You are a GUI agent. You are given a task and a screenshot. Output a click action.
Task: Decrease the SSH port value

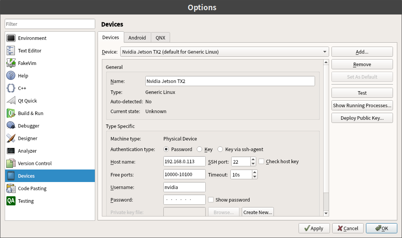click(x=253, y=164)
